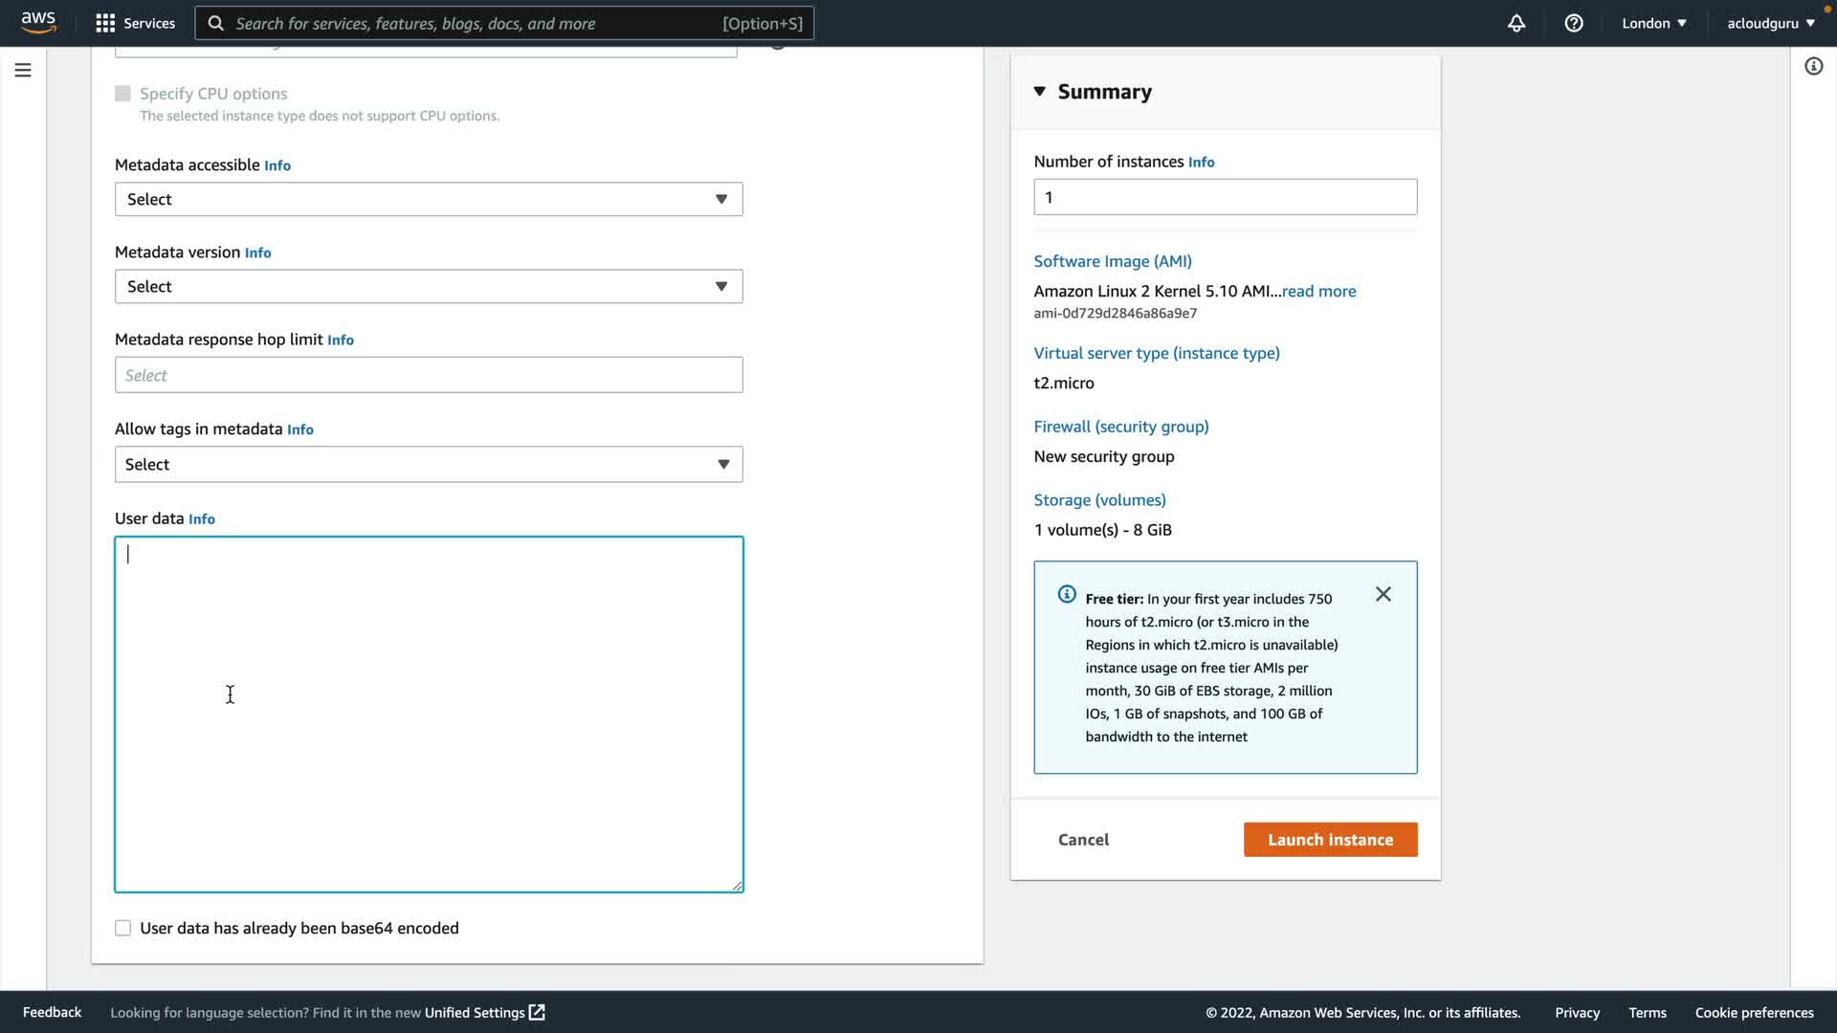Click the AMI read more link
Viewport: 1837px width, 1033px height.
(x=1318, y=291)
